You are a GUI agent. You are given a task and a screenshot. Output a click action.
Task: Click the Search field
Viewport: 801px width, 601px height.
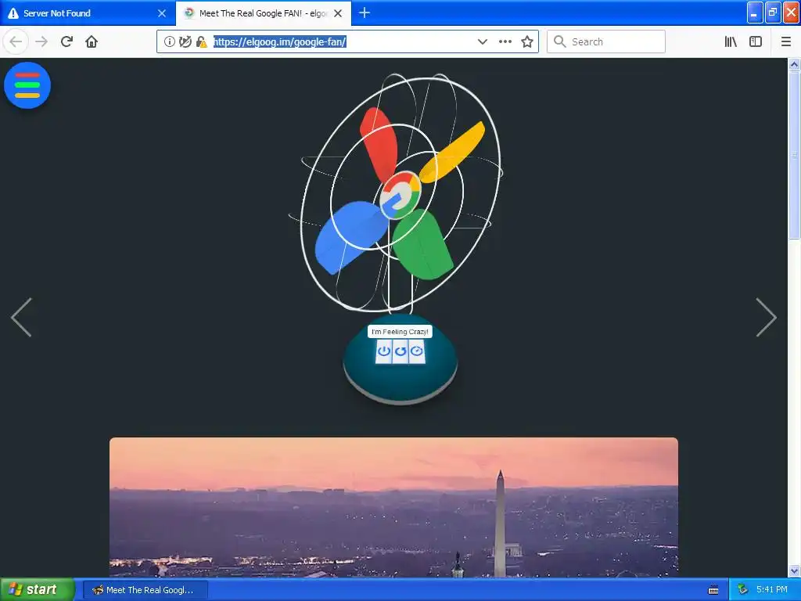606,41
